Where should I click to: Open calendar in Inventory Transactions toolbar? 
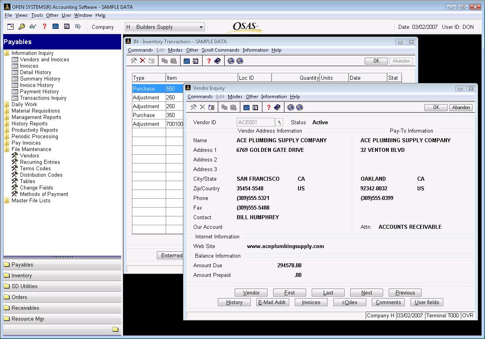tap(195, 61)
